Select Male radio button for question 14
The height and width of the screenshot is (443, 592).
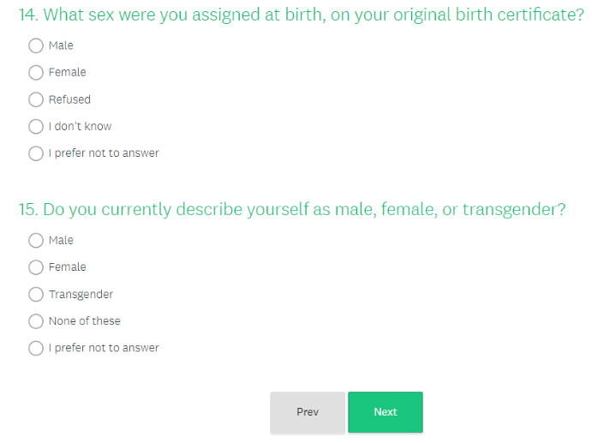(x=35, y=45)
